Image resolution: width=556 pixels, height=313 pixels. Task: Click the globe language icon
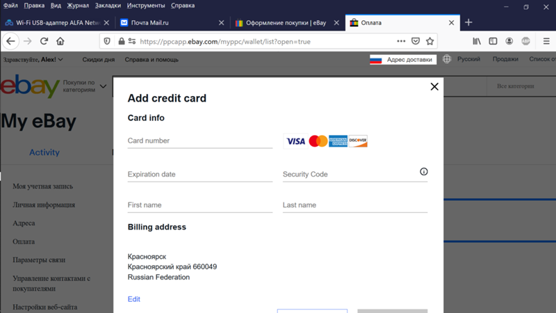pyautogui.click(x=447, y=59)
